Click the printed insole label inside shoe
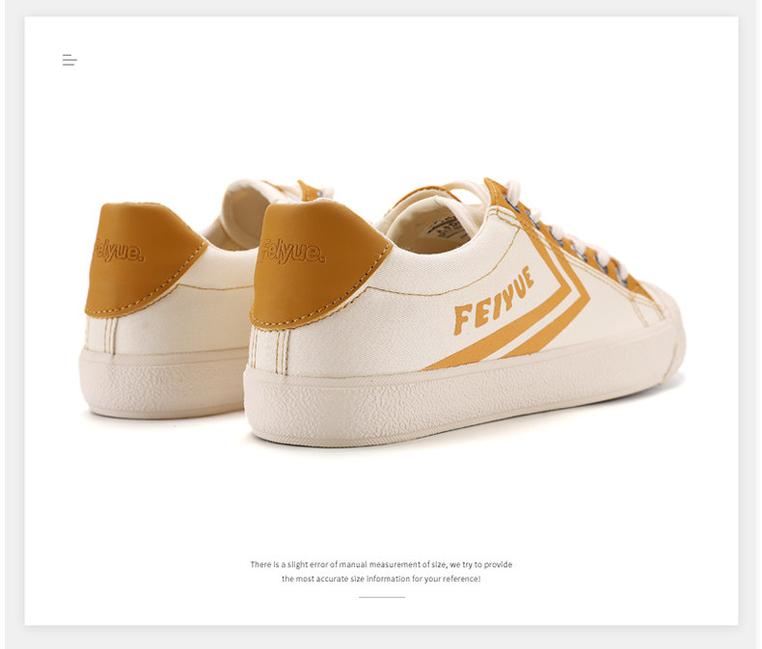 [447, 227]
